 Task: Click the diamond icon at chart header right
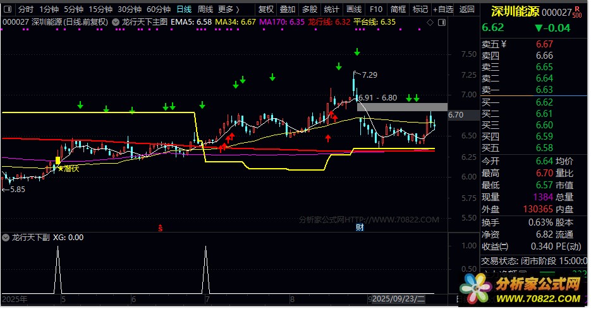pos(431,21)
